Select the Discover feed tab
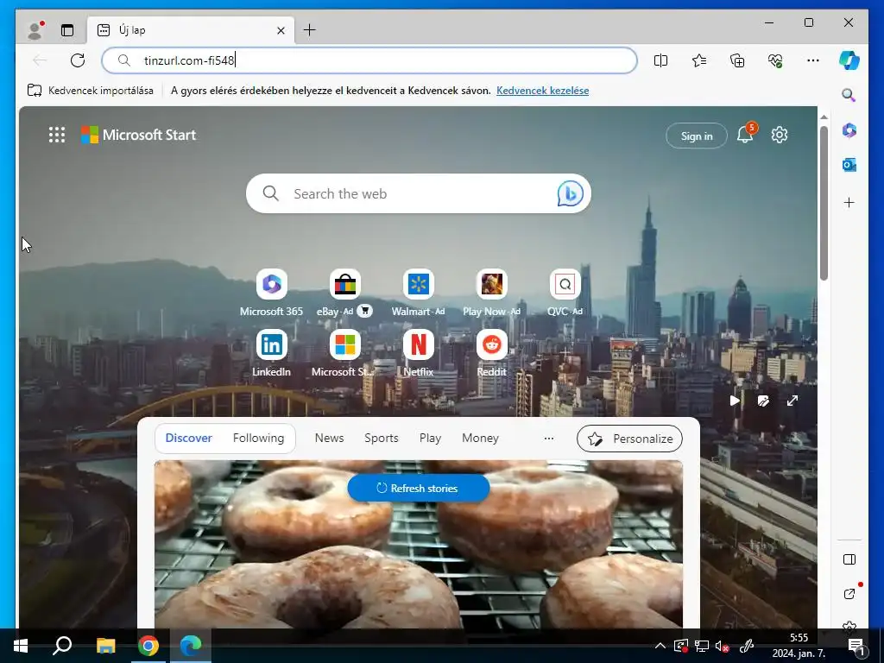The width and height of the screenshot is (884, 663). [x=188, y=438]
